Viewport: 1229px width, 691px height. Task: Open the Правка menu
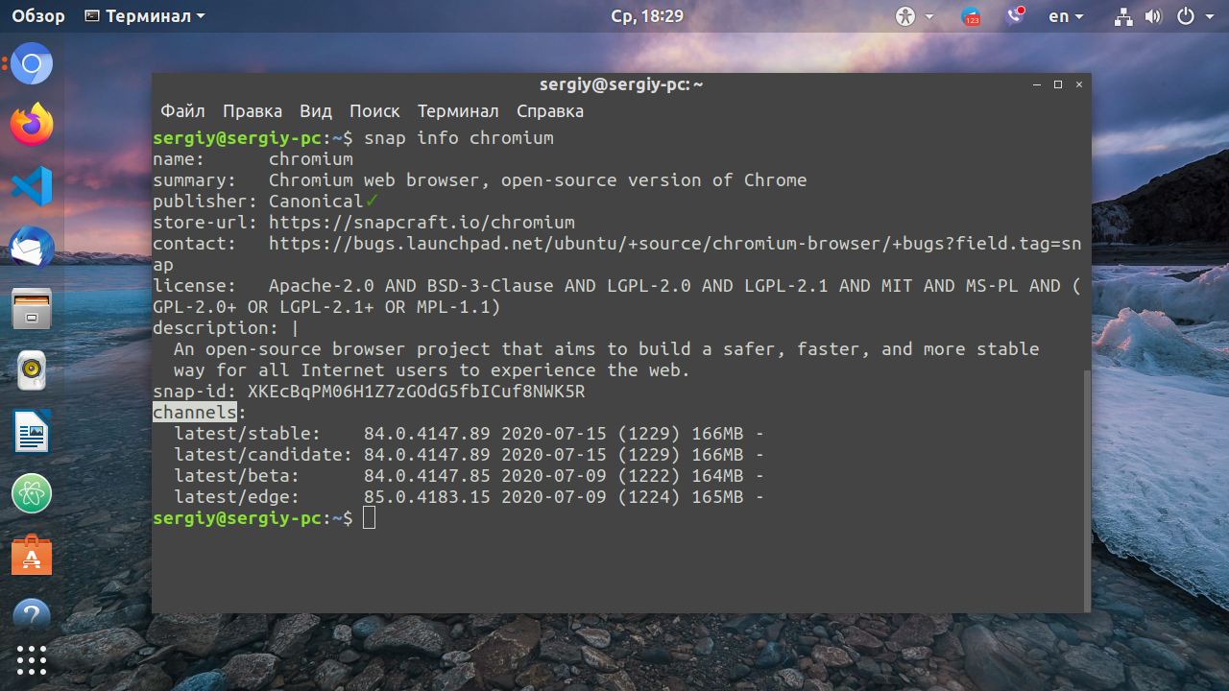(x=253, y=111)
